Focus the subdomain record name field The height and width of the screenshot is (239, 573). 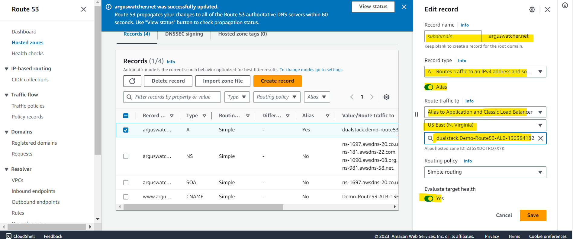coord(453,36)
